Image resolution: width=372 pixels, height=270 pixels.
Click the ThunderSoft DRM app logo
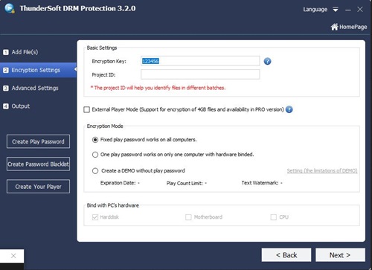(x=10, y=8)
